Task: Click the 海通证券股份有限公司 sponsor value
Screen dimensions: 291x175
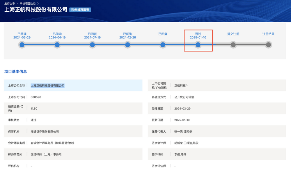Action: [x=45, y=132]
